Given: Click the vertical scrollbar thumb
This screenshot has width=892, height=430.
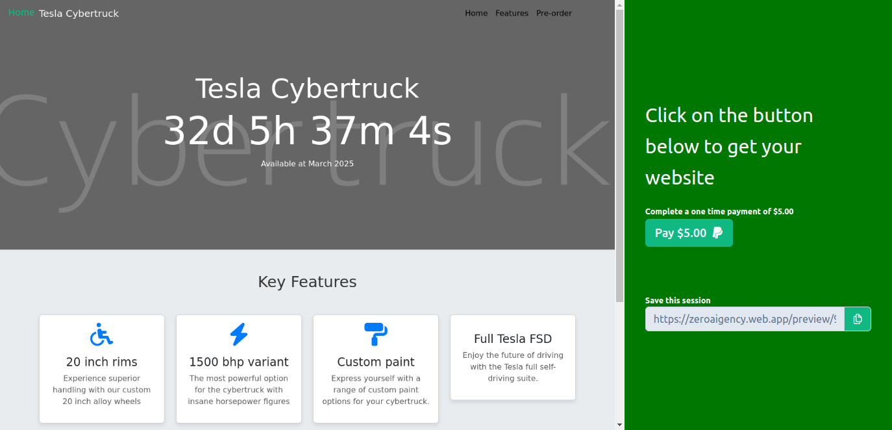Looking at the screenshot, I should pos(619,155).
